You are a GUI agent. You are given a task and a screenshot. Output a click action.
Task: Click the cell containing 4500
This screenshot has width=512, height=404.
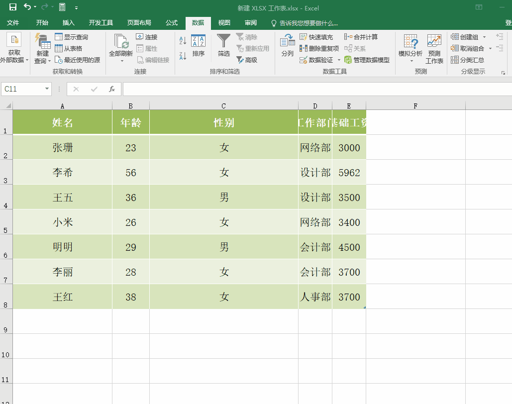349,247
